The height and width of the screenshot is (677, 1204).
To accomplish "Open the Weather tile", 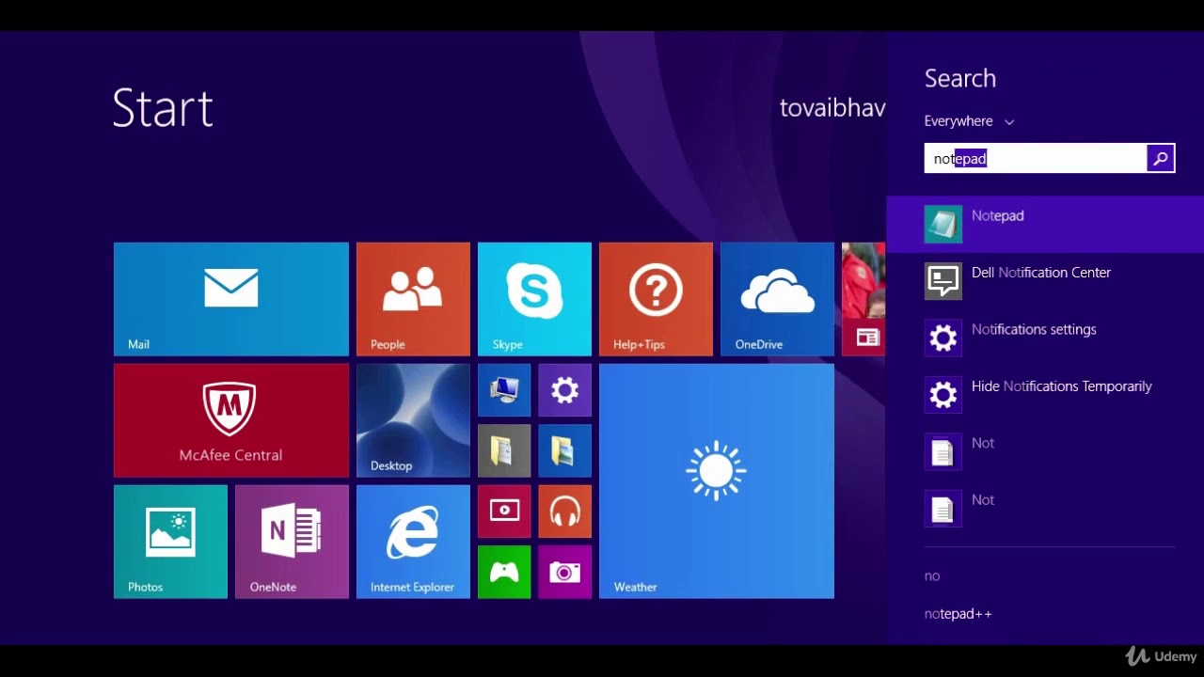I will (717, 481).
